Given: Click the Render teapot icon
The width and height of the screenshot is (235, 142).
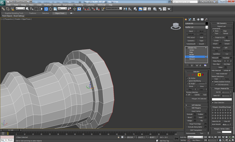Looking at the screenshot, I should 169,9.
